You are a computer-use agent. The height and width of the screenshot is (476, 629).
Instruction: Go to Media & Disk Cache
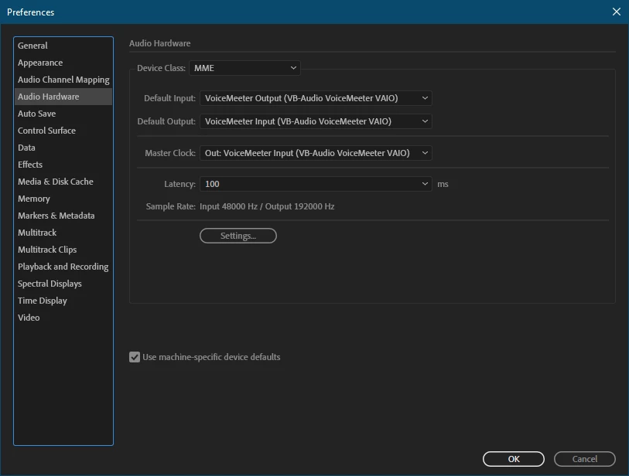click(x=63, y=182)
